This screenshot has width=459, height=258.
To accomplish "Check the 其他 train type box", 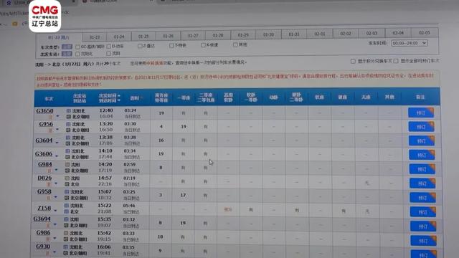I will (235, 44).
